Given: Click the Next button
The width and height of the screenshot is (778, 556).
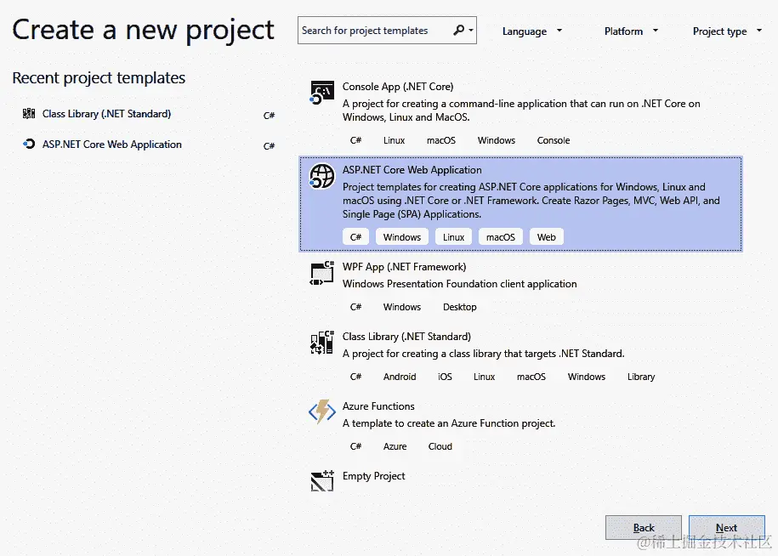Looking at the screenshot, I should point(726,528).
